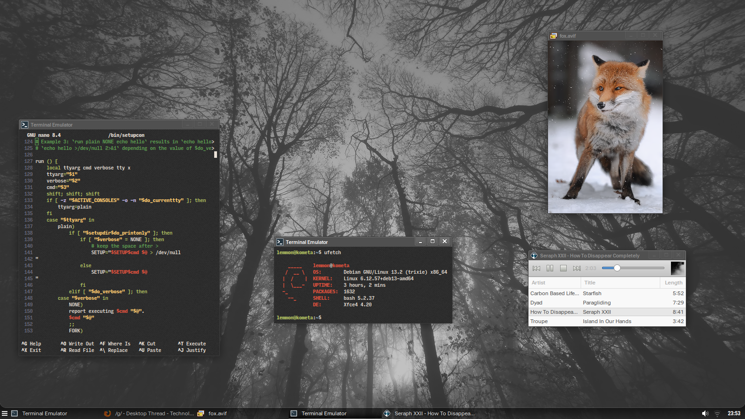Switch to the Seraph XXII taskbar entry
745x419 pixels.
[x=428, y=413]
